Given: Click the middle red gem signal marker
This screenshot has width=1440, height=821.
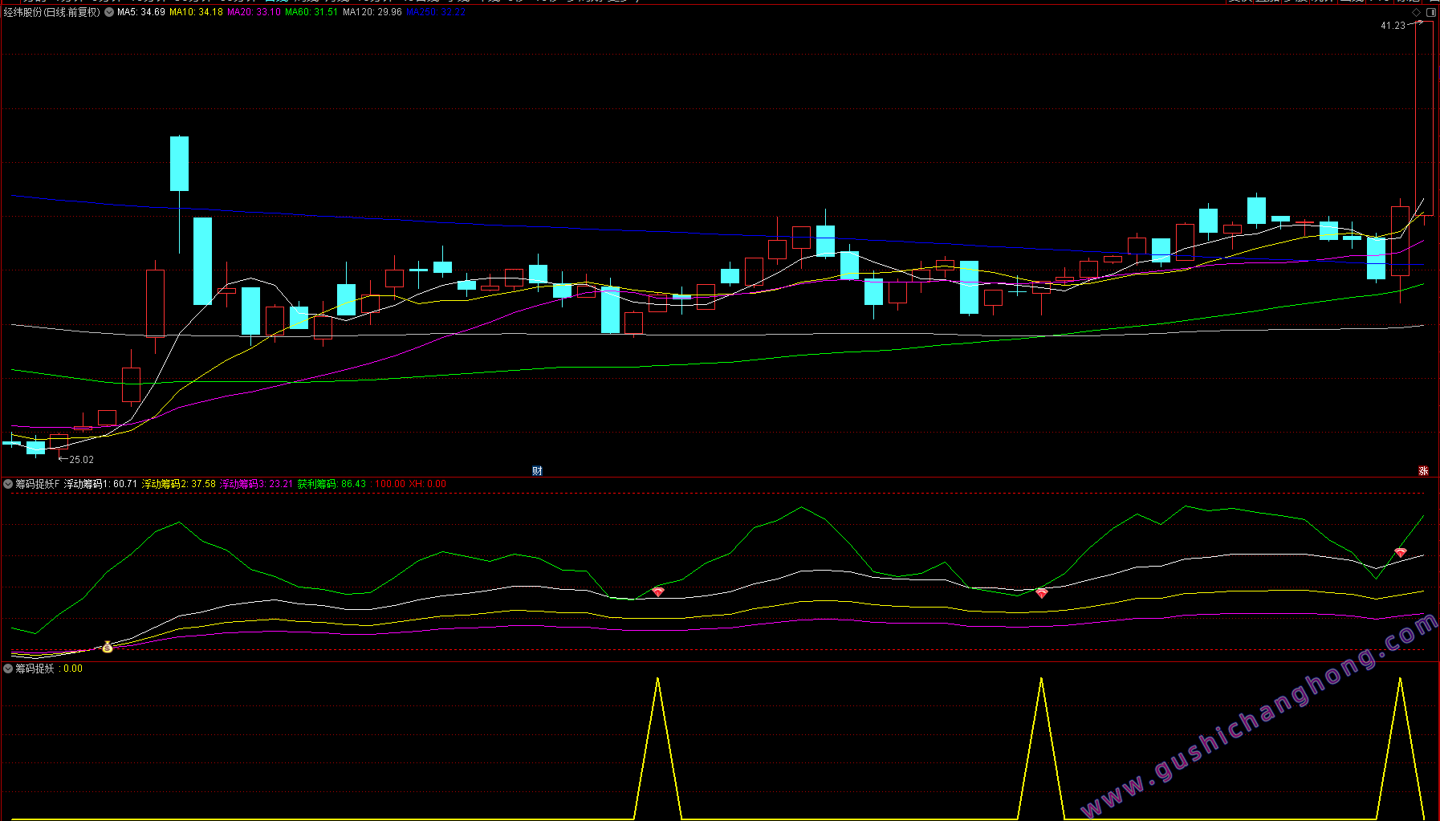Looking at the screenshot, I should click(x=1041, y=593).
